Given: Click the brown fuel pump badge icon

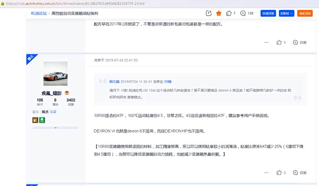Looking at the screenshot, I should [35, 120].
